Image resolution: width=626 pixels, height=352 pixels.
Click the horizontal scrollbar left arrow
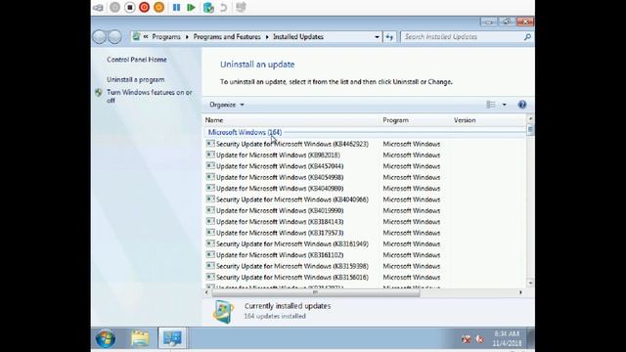pos(206,292)
